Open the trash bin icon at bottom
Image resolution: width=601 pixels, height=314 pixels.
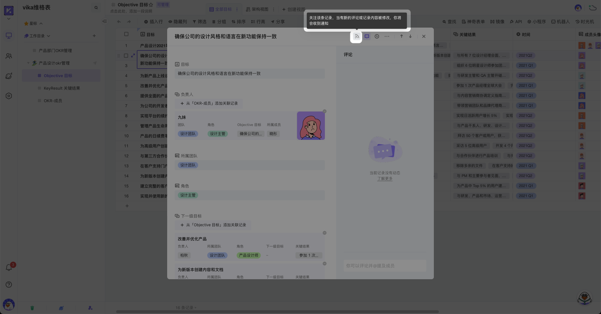tap(32, 308)
